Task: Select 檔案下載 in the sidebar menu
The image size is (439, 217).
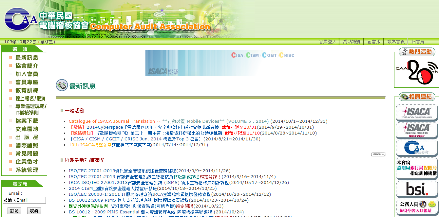Action: (27, 121)
